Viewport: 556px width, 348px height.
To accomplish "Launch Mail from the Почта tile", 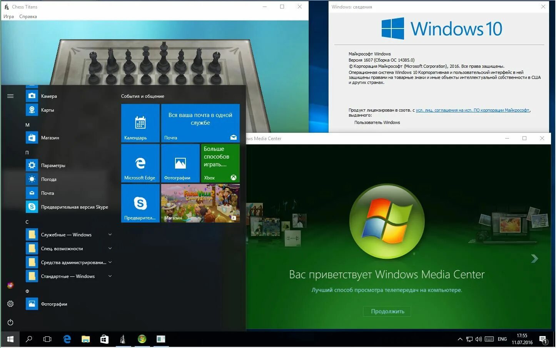I will coord(200,123).
